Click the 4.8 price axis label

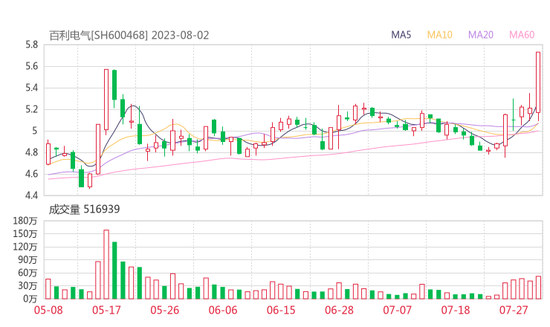(x=31, y=152)
